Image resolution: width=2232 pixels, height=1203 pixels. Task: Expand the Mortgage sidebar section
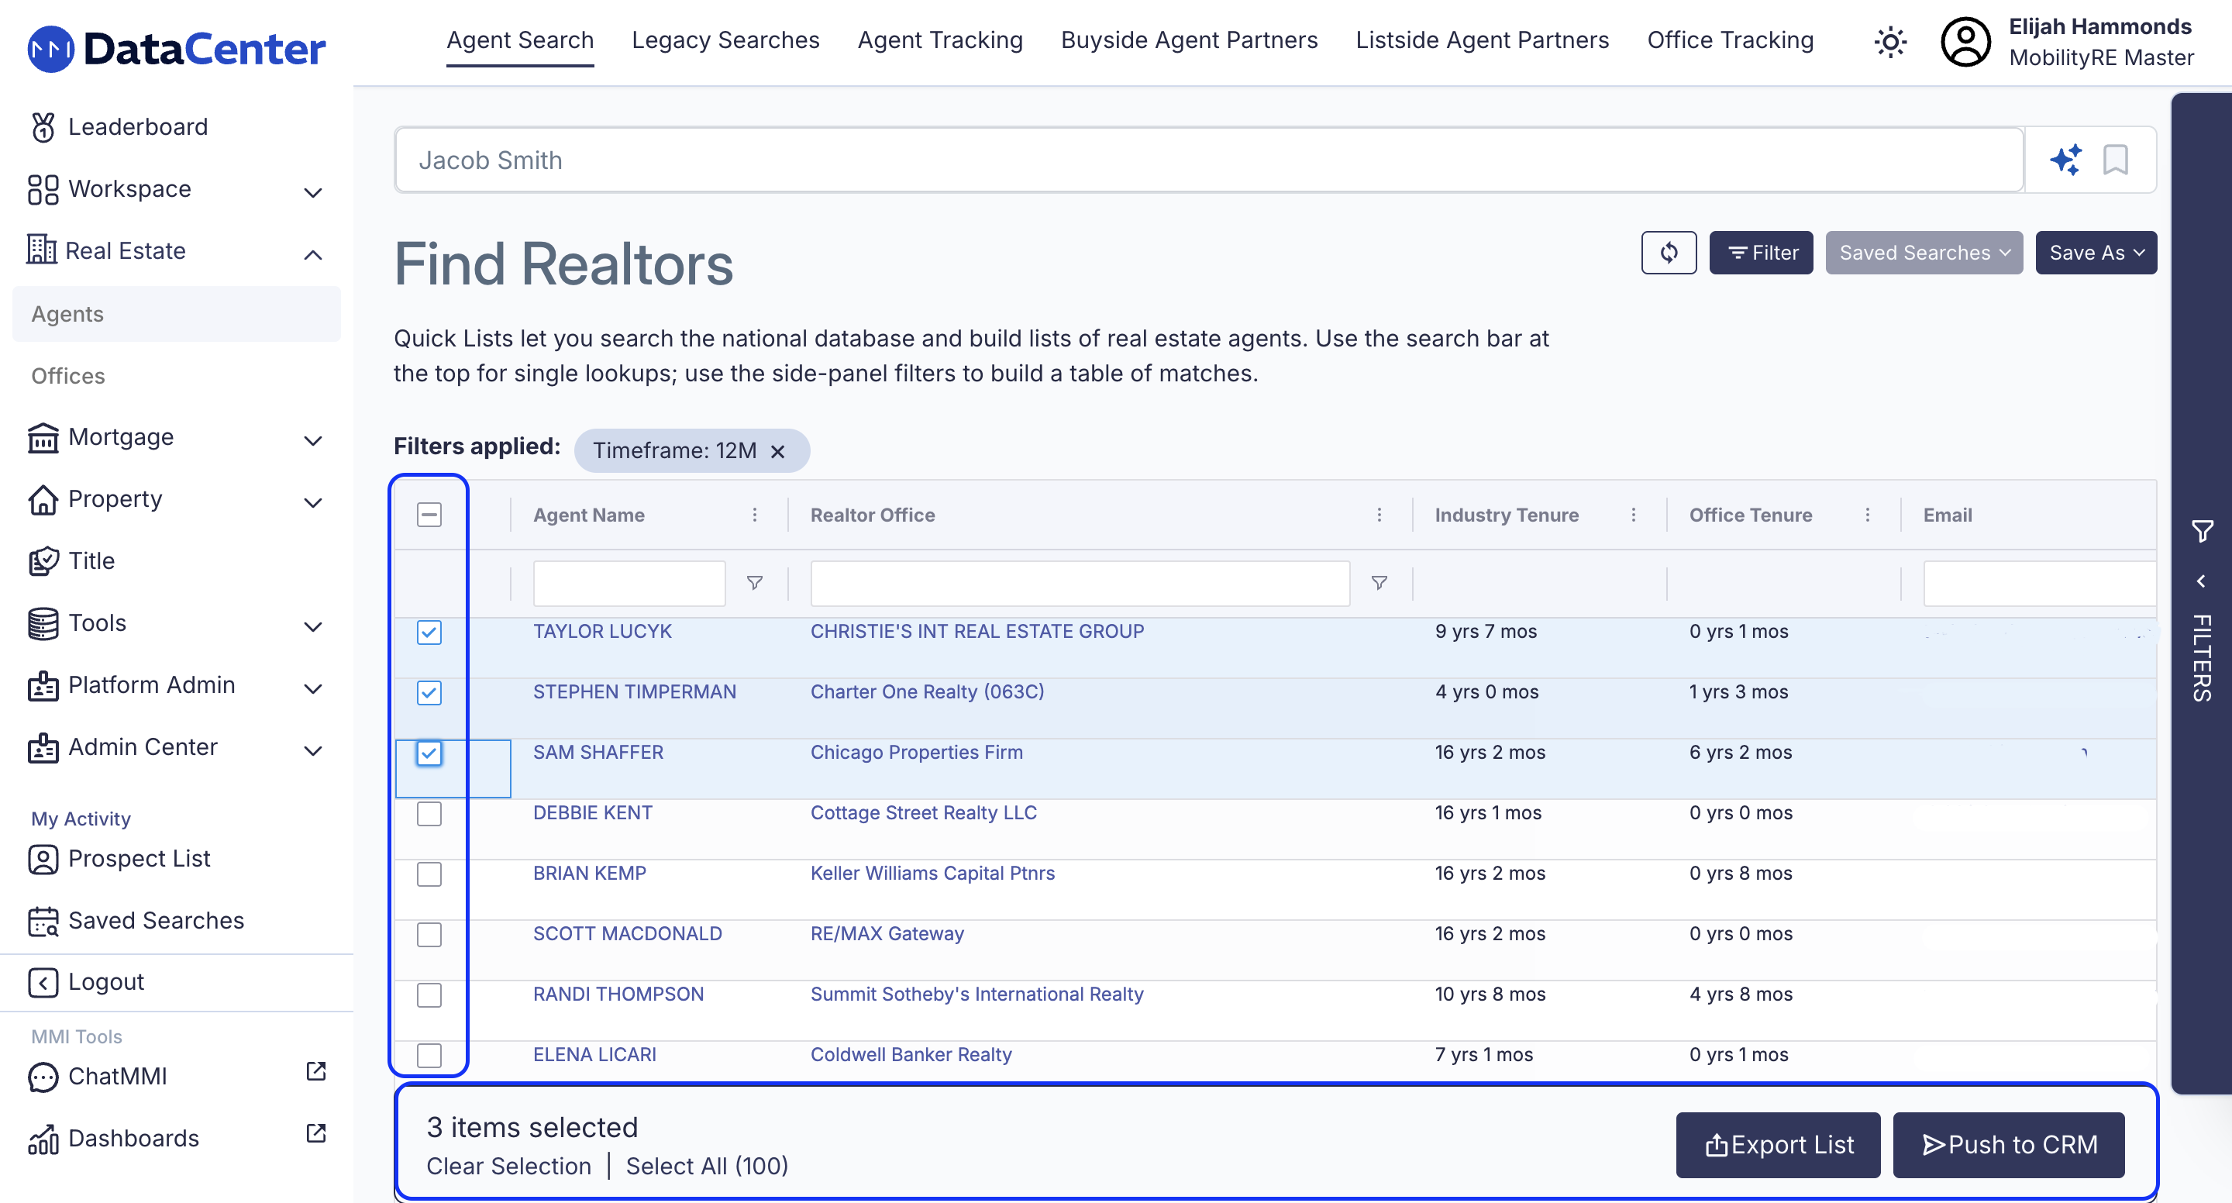[314, 440]
